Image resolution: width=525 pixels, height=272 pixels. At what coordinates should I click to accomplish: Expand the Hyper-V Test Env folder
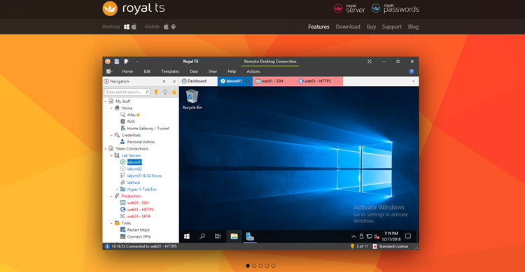pos(117,189)
